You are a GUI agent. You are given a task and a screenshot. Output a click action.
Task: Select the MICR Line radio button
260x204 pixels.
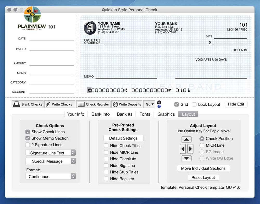coord(202,145)
